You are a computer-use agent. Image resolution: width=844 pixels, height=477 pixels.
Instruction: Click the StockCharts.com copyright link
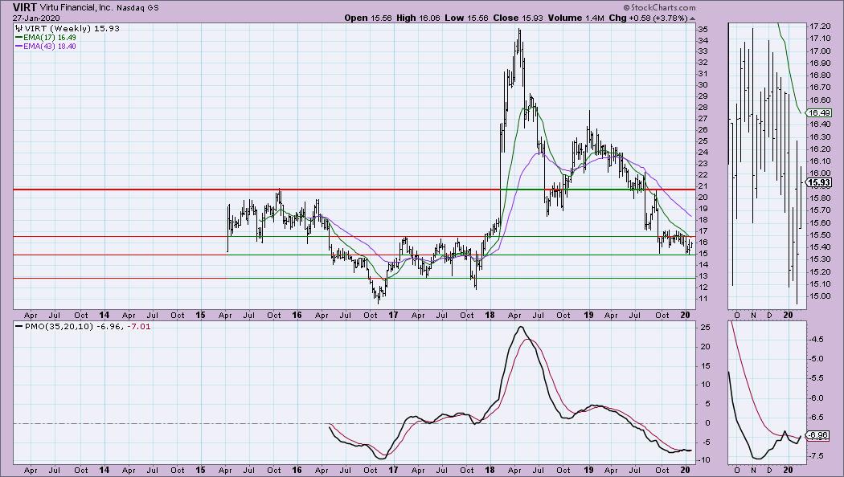coord(659,7)
